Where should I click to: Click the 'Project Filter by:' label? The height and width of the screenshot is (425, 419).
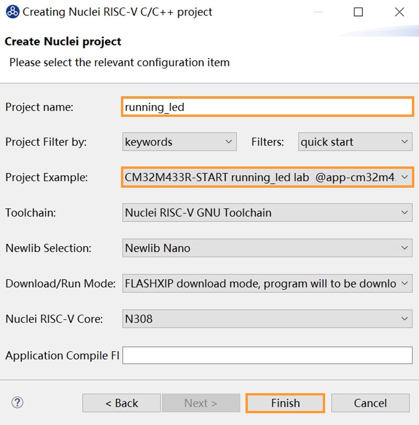46,142
